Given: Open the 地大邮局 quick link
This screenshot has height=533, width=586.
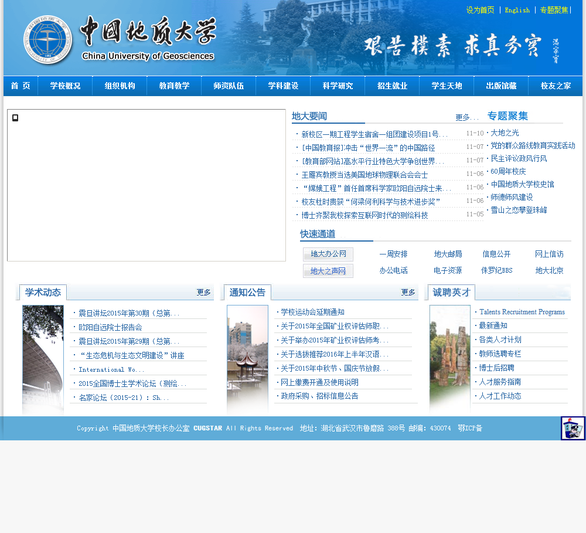Looking at the screenshot, I should click(x=448, y=254).
